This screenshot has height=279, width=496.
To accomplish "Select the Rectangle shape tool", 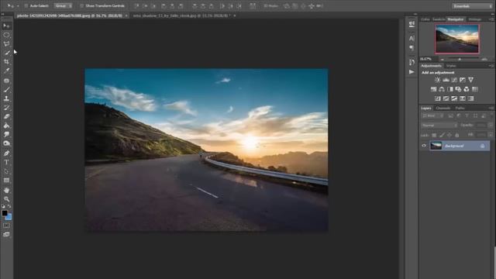I will (x=6, y=181).
